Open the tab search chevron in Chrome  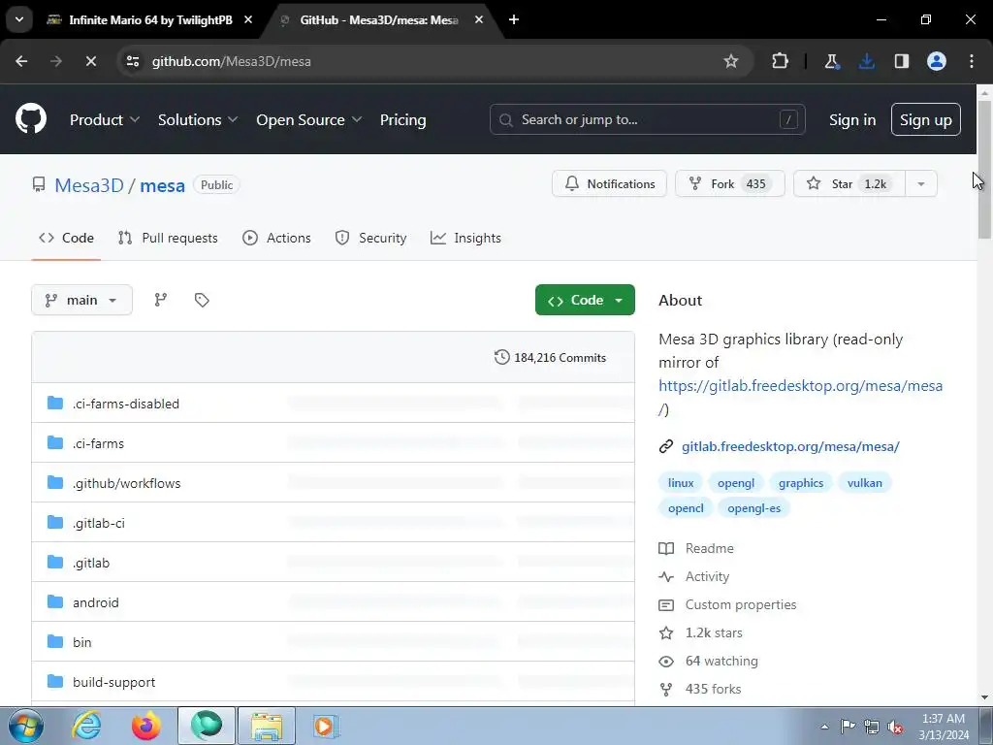click(x=19, y=19)
